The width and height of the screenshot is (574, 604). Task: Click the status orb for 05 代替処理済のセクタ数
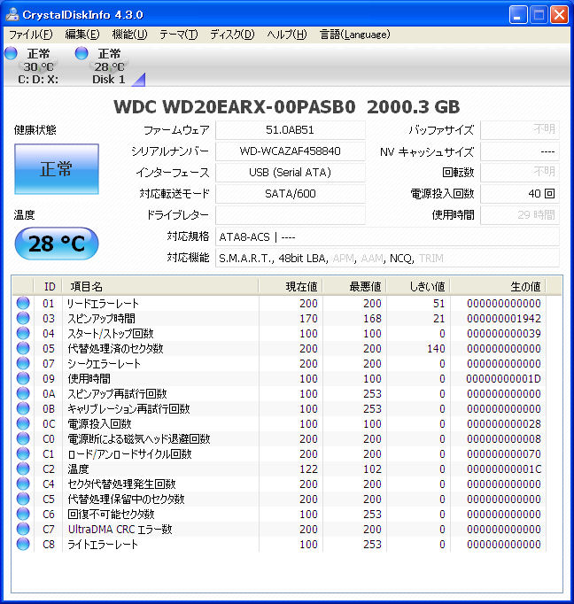pyautogui.click(x=23, y=348)
